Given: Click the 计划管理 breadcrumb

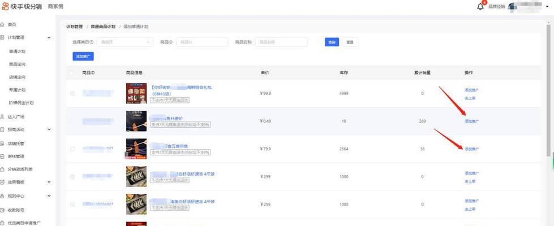Looking at the screenshot, I should tap(75, 27).
